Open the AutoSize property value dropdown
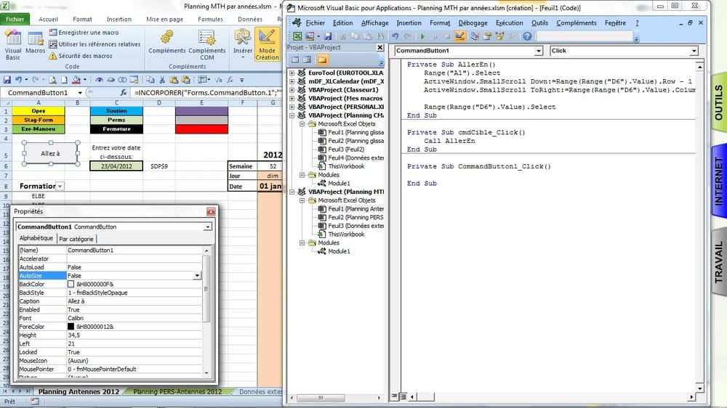This screenshot has height=408, width=727. tap(196, 276)
